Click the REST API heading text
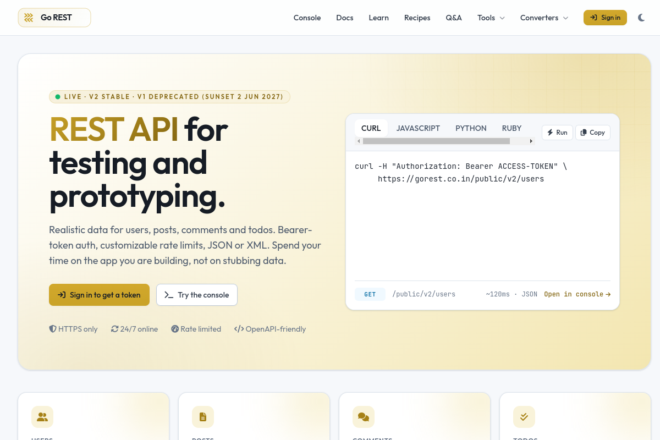660x440 pixels. click(114, 129)
